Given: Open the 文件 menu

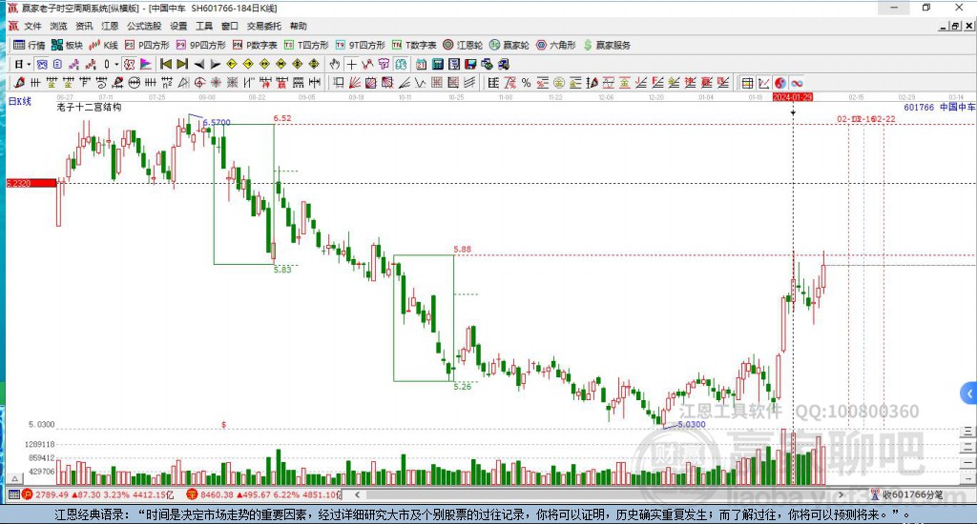Looking at the screenshot, I should 32,26.
